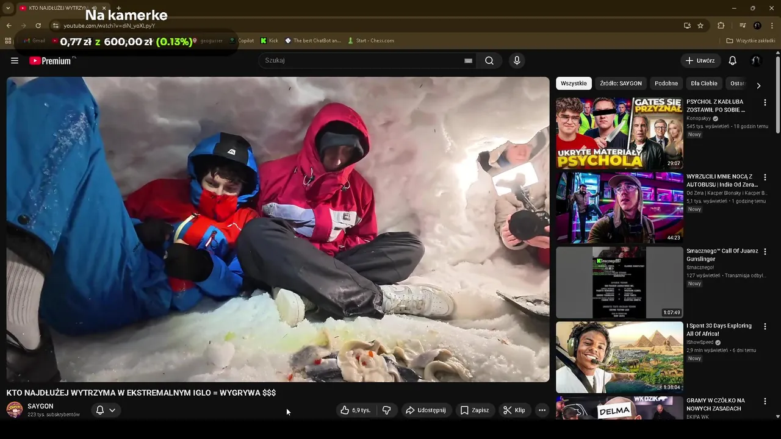Open Smacznego Call Of Juarez thumbnail

tap(619, 282)
